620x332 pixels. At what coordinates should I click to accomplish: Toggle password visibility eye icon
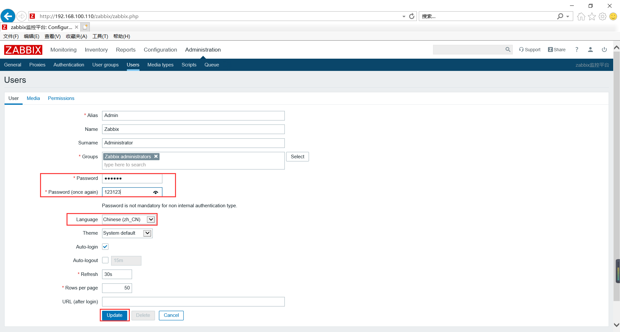point(156,192)
